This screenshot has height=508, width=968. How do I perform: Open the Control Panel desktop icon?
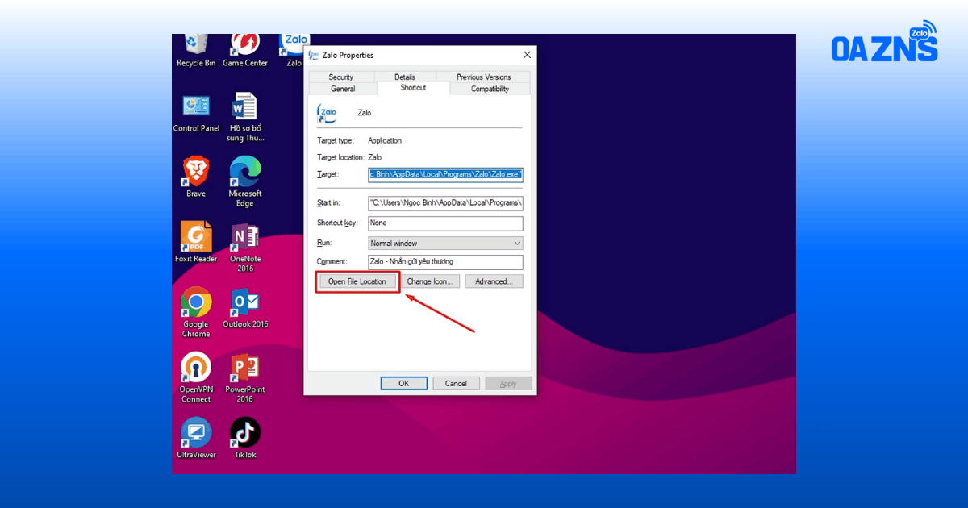tap(196, 113)
